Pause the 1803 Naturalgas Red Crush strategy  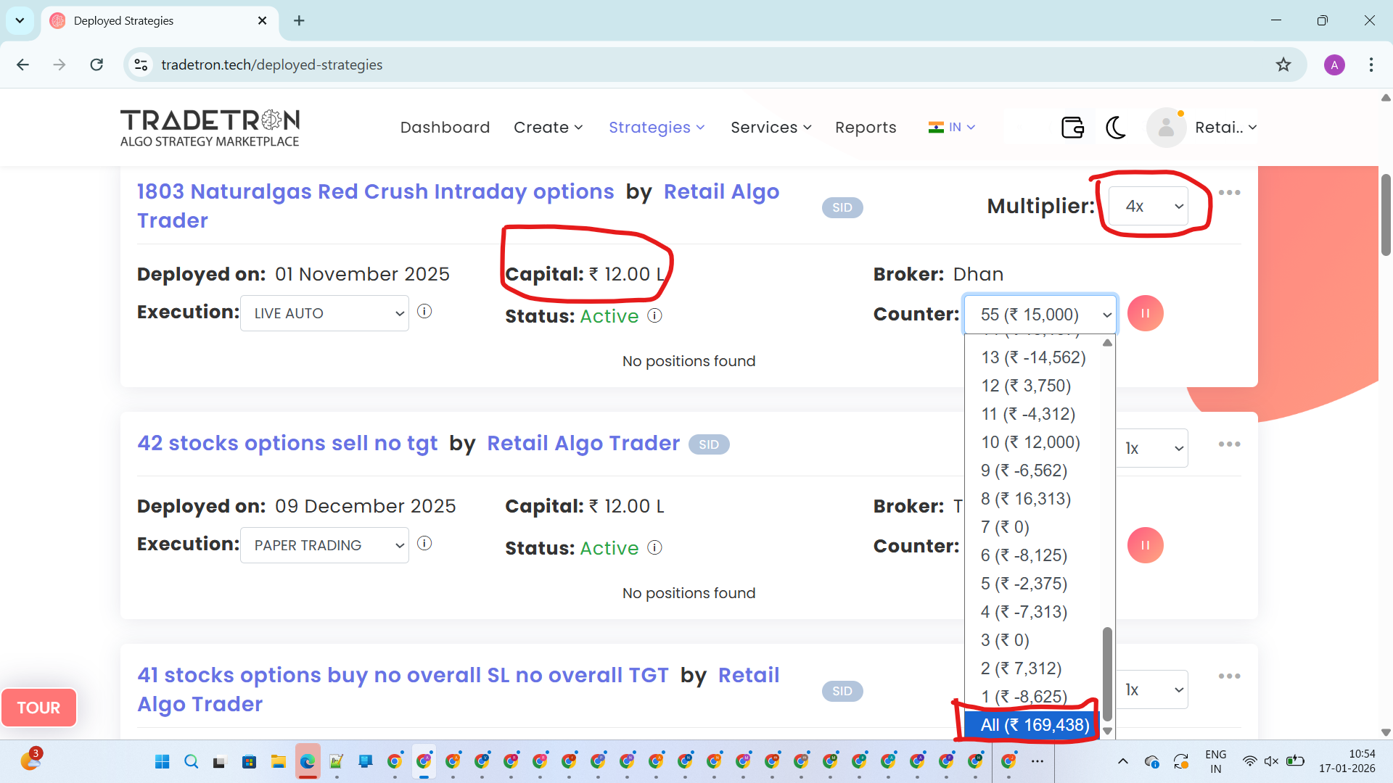1145,313
